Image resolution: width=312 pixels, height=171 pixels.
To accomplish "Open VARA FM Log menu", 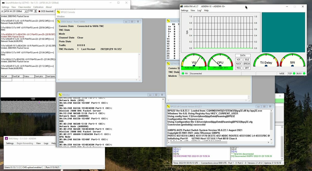I will coord(199,11).
